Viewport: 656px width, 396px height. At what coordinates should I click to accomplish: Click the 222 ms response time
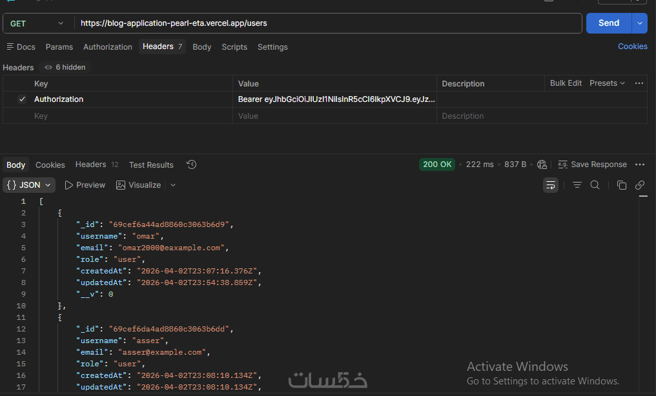tap(480, 164)
